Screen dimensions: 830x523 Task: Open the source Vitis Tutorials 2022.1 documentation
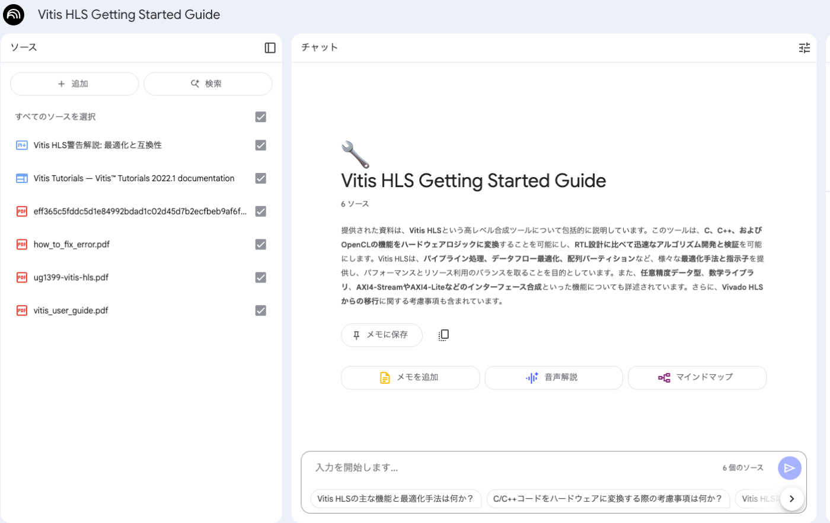point(134,178)
